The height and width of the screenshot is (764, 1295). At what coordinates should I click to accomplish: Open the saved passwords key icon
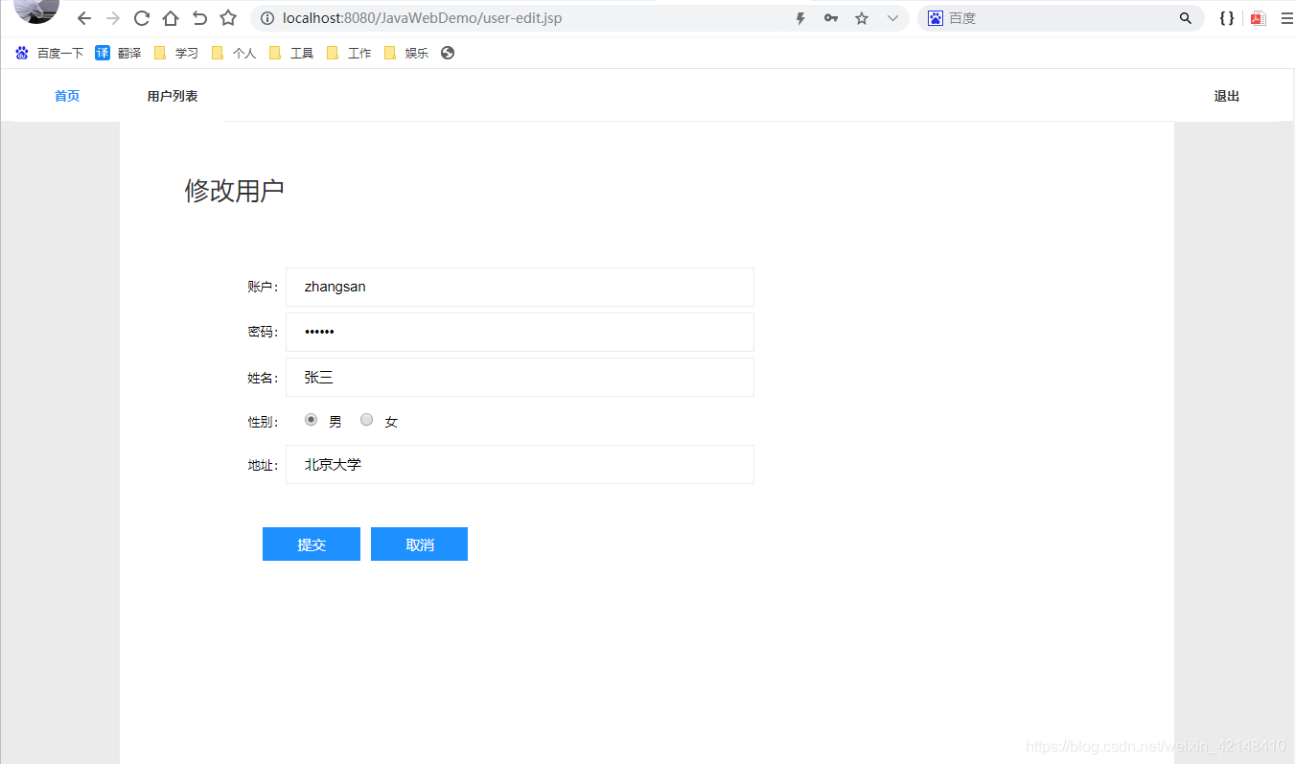coord(830,17)
